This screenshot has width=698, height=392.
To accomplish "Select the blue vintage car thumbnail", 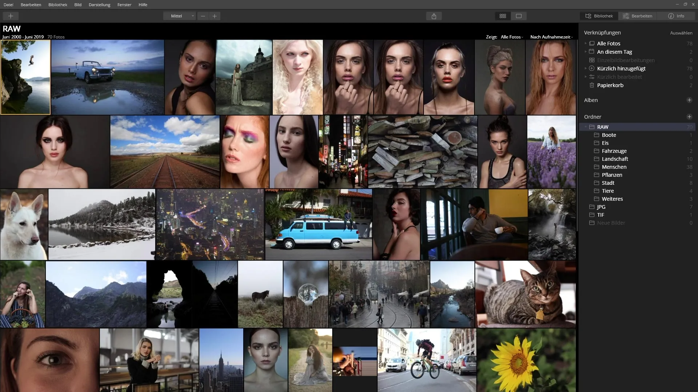I will pyautogui.click(x=108, y=77).
